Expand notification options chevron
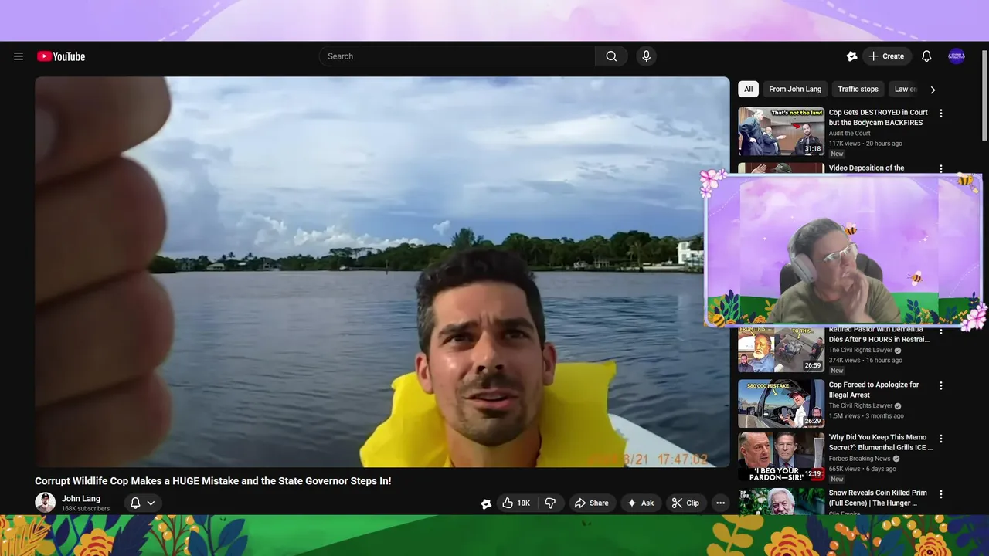Screen dimensions: 989x556 [151, 503]
